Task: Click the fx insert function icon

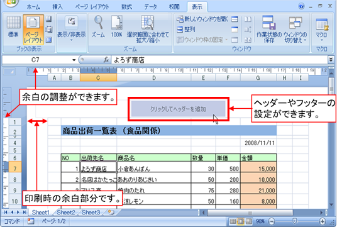Action: tap(106, 60)
